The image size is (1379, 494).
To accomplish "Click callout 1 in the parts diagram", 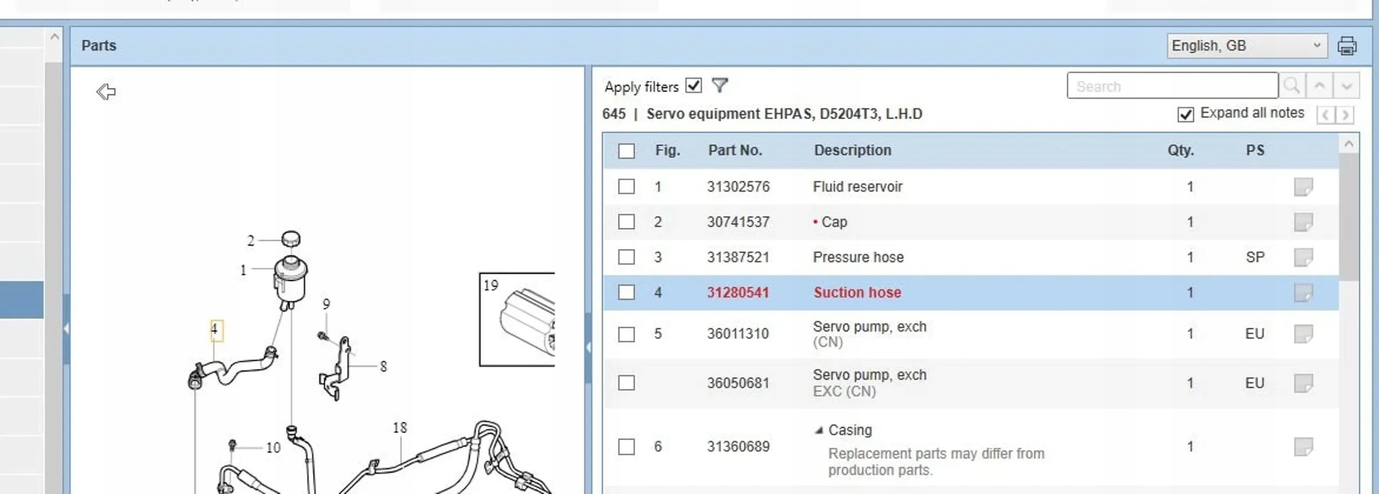I will (x=243, y=270).
